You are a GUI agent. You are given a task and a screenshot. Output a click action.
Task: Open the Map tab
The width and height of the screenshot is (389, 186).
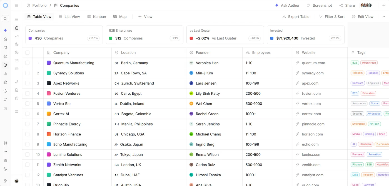(120, 17)
